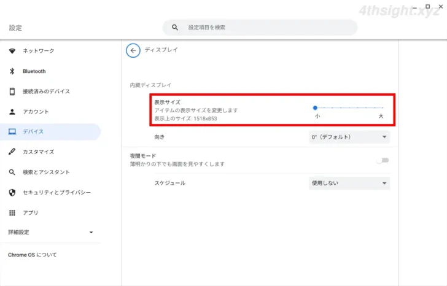This screenshot has width=447, height=286.
Task: Click the phone icon beside 接続済みのデバイス
Action: click(12, 91)
